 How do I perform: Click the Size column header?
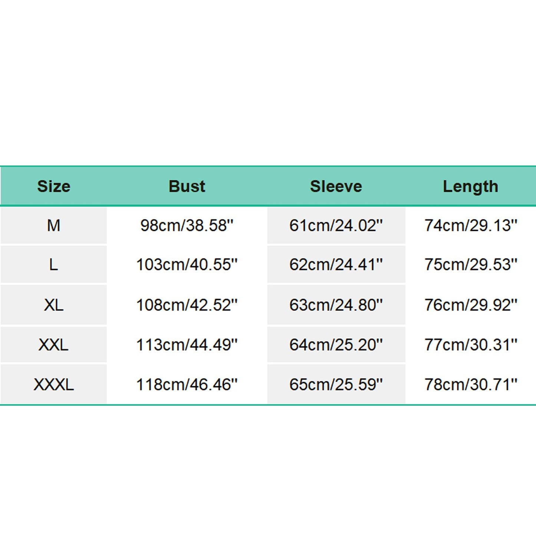pos(53,186)
